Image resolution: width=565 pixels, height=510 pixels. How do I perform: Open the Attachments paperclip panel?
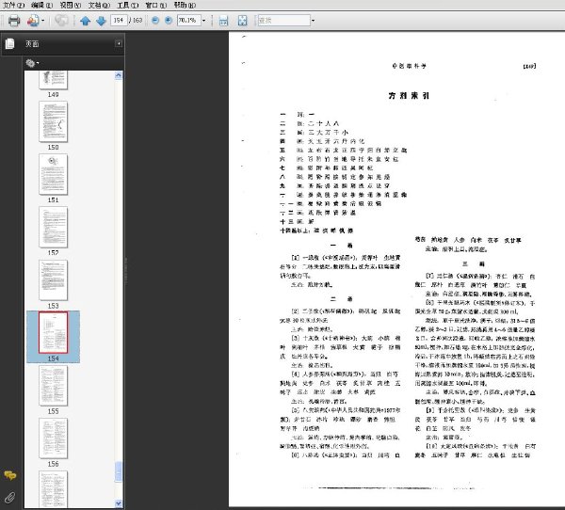point(9,496)
